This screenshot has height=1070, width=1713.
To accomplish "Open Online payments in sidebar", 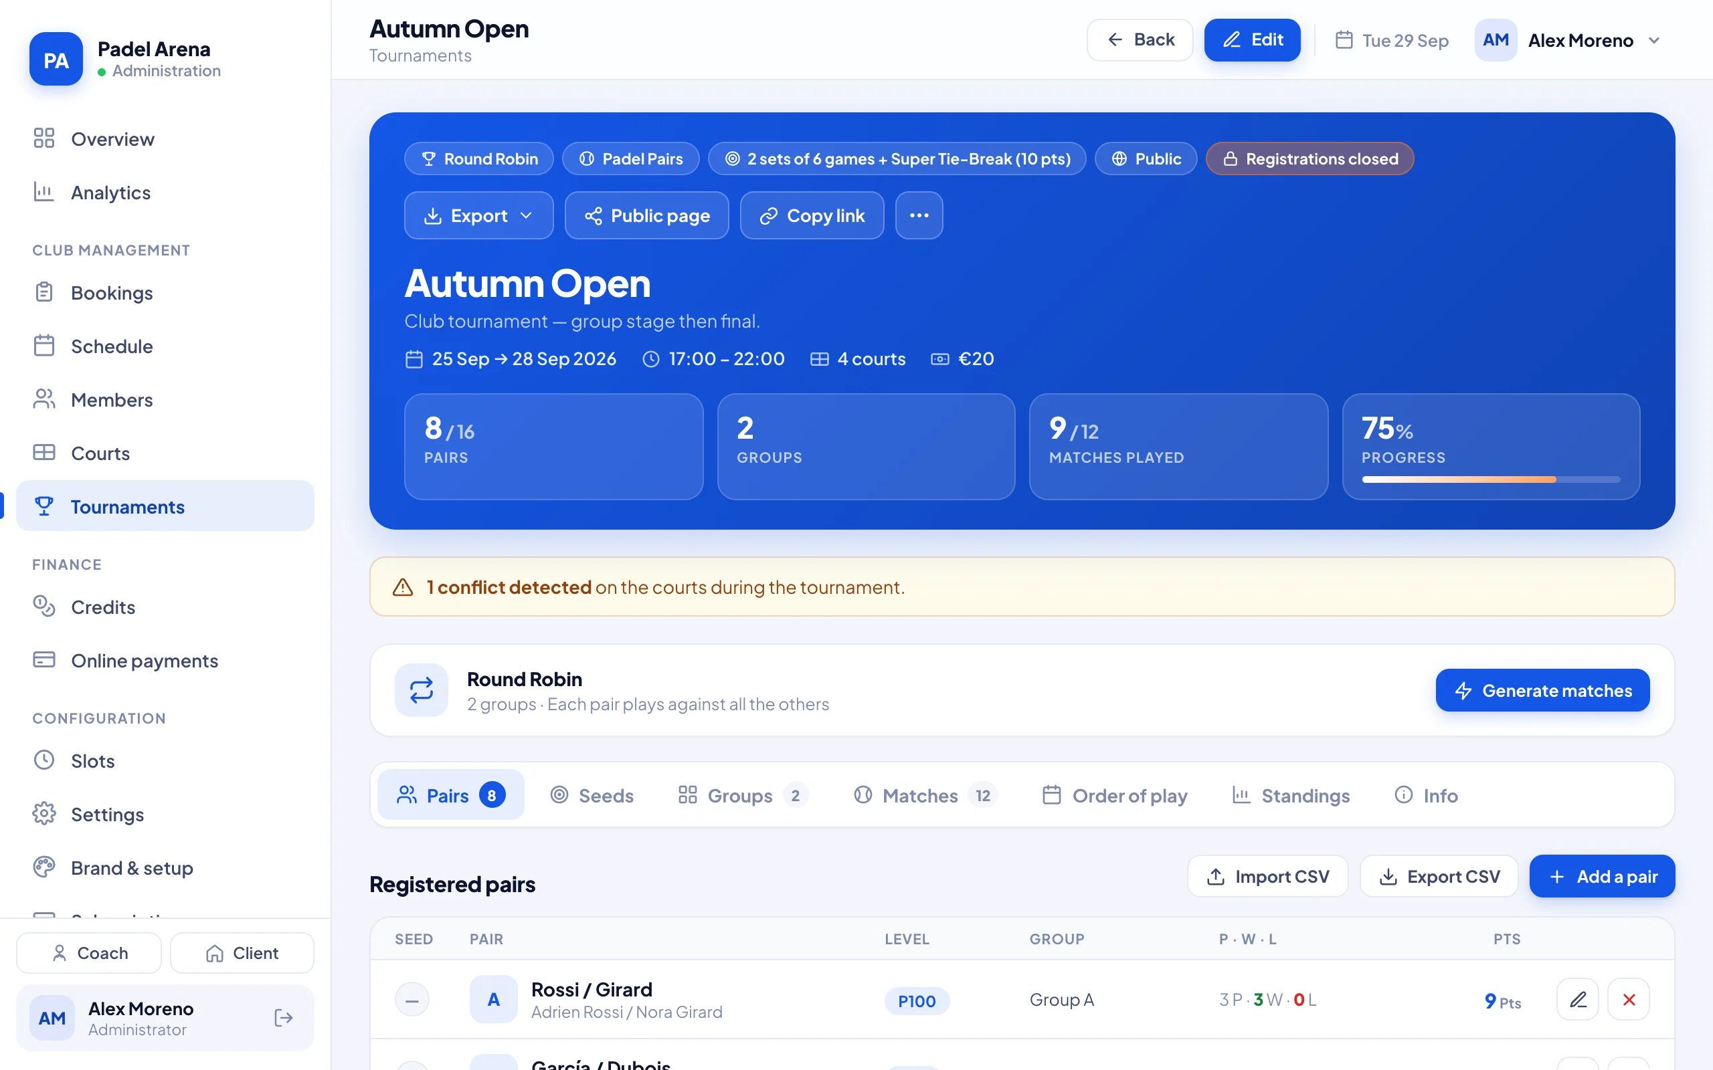I will (x=165, y=660).
